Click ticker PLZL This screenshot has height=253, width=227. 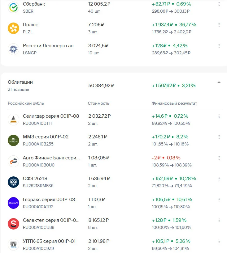[x=28, y=32]
